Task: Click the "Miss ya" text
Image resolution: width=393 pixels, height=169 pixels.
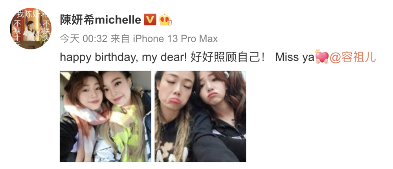Action: (295, 58)
